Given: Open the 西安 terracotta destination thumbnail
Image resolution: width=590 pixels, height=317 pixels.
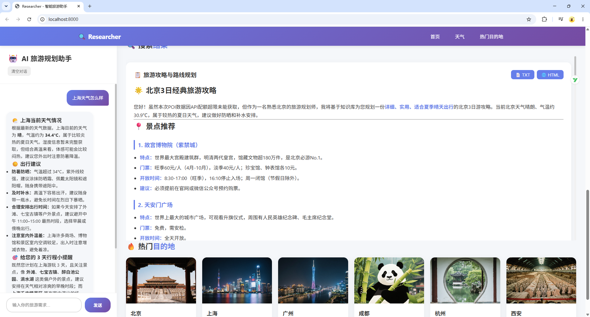Looking at the screenshot, I should coord(541,280).
